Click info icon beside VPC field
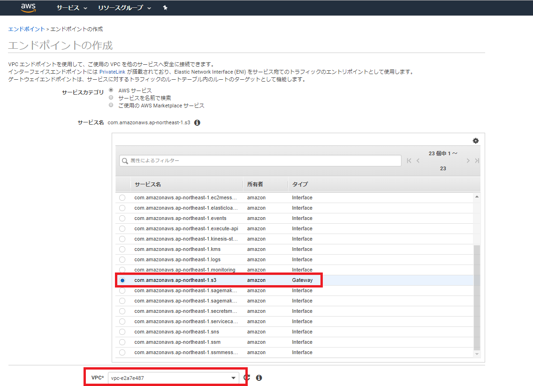 click(x=259, y=378)
